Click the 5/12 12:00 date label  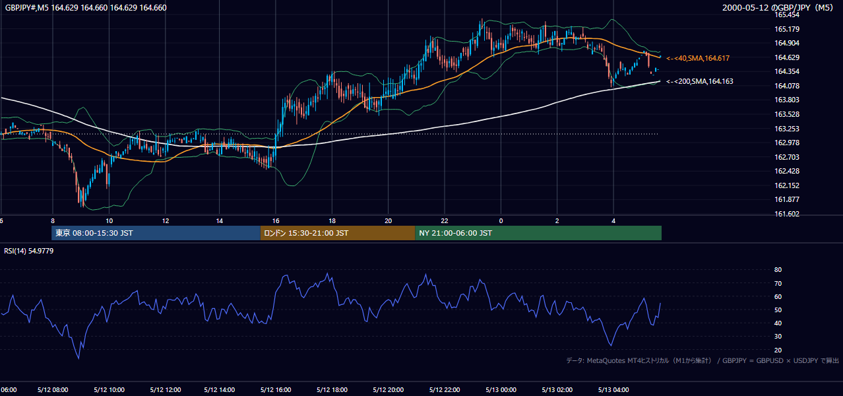165,390
